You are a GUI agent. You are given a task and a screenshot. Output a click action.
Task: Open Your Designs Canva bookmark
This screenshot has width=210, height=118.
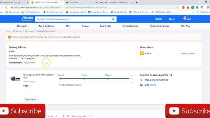pos(76,12)
